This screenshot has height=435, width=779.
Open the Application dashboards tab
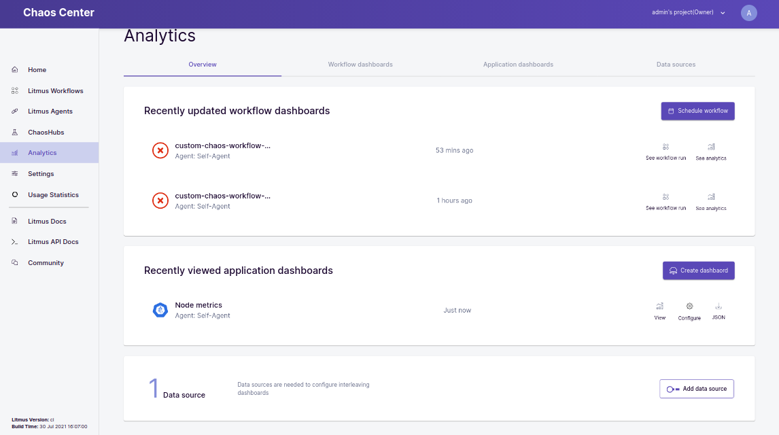(x=518, y=65)
